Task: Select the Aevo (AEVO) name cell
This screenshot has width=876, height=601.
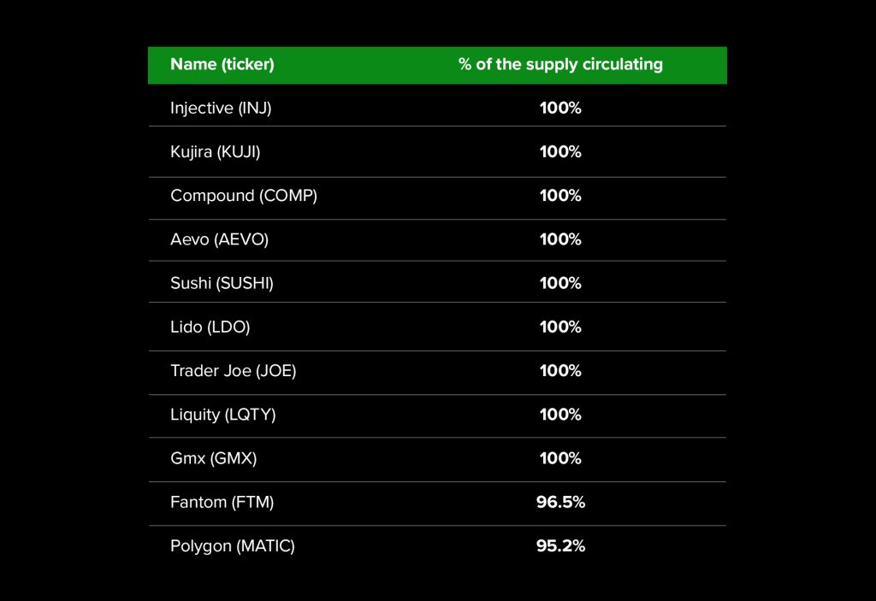Action: (219, 239)
